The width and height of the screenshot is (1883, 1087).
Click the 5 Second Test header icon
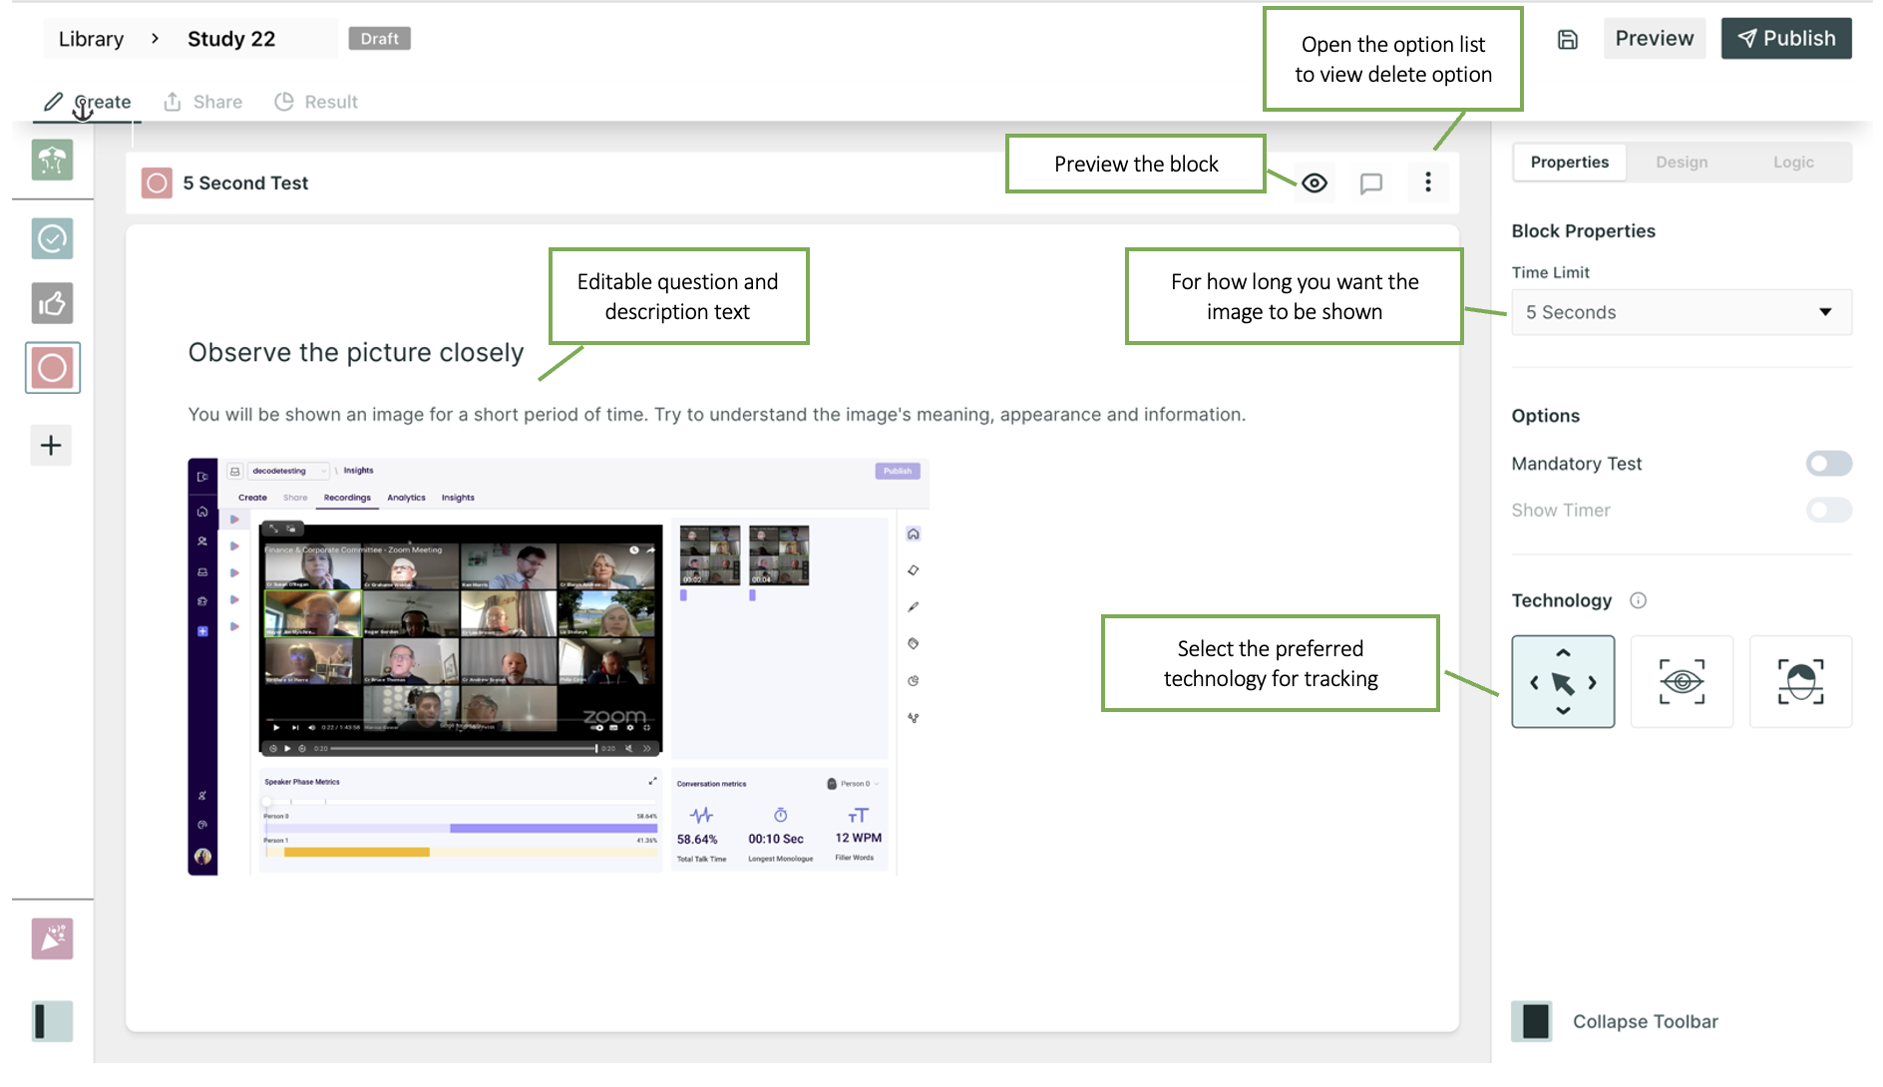(x=157, y=182)
